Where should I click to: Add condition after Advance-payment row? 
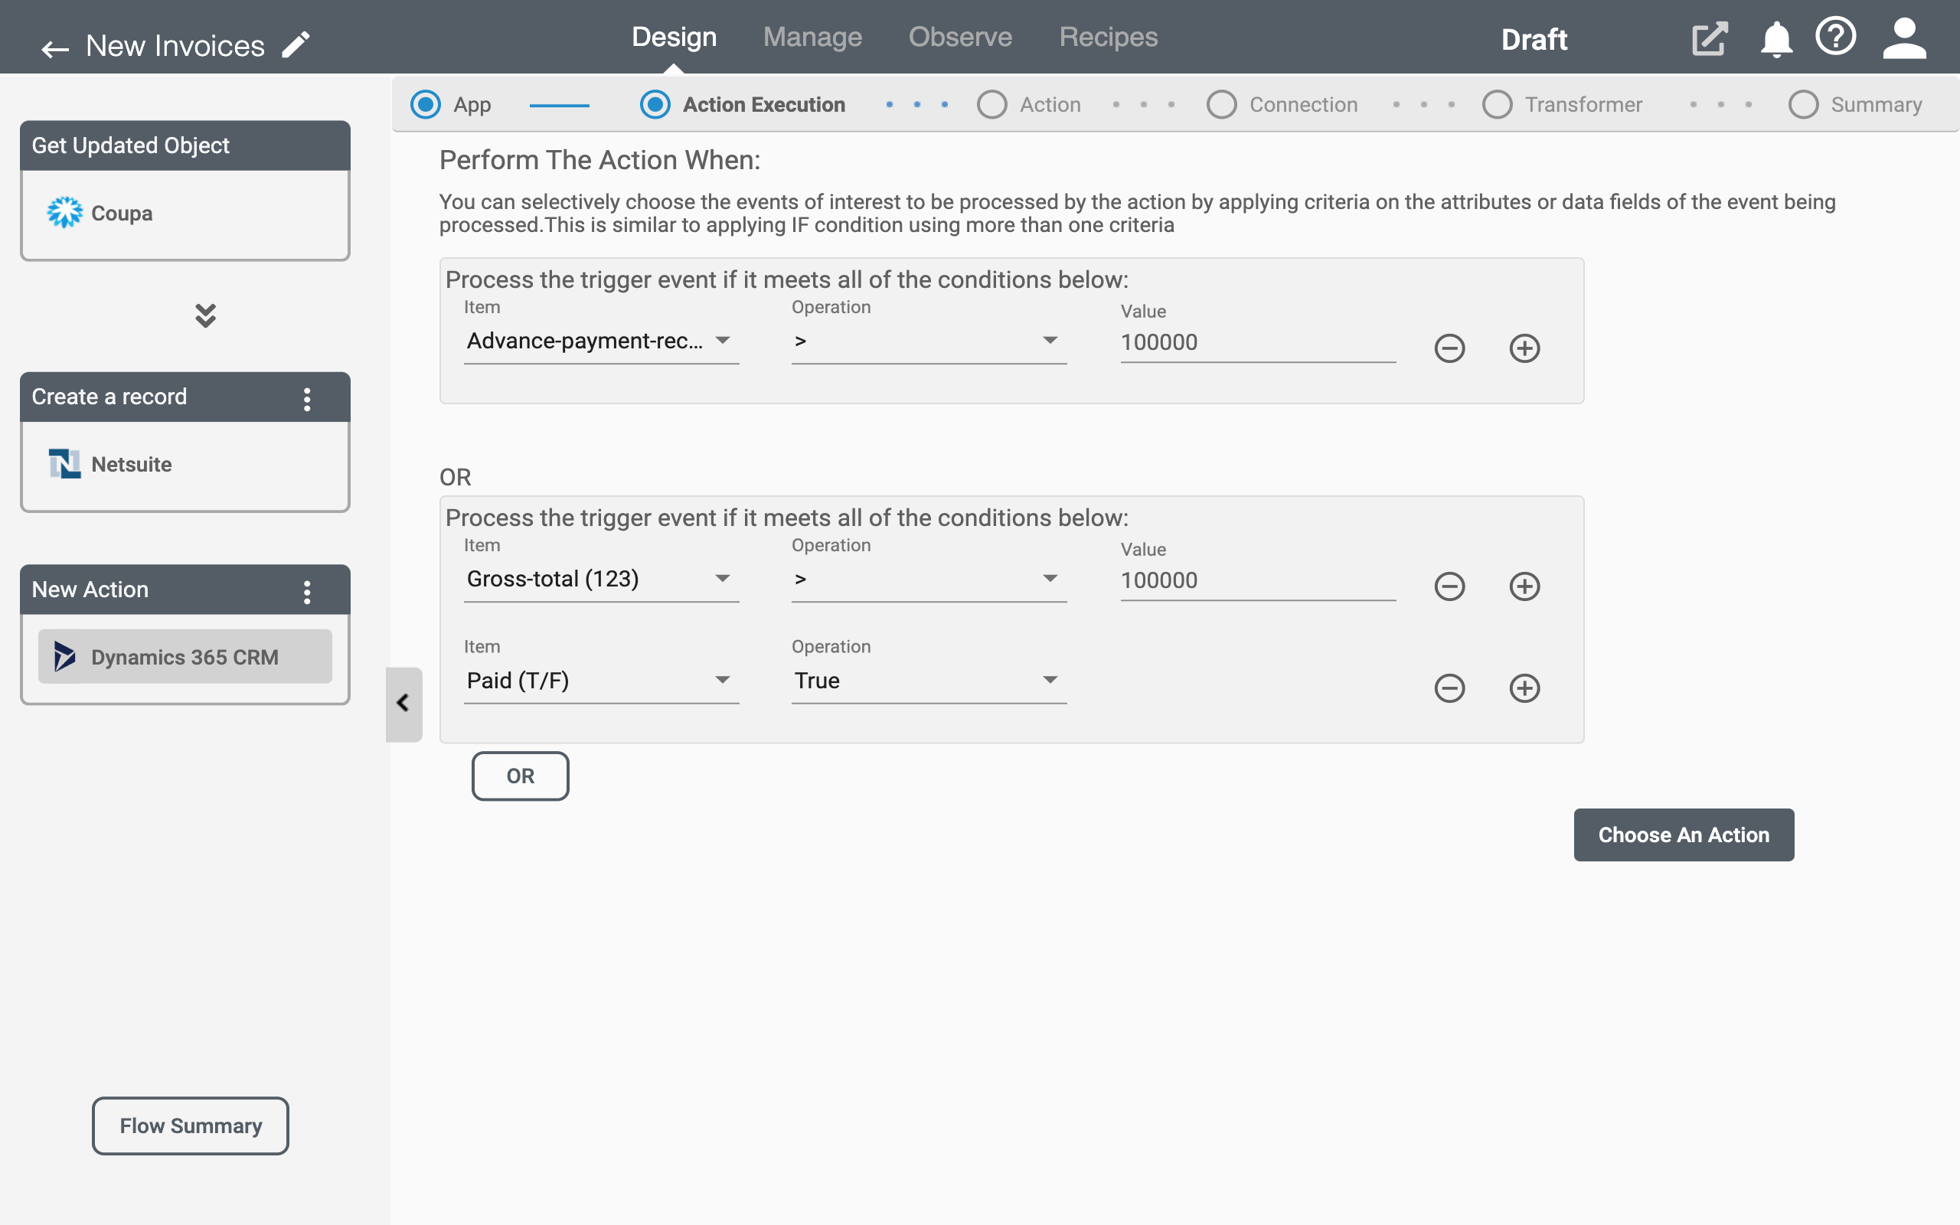pos(1524,348)
